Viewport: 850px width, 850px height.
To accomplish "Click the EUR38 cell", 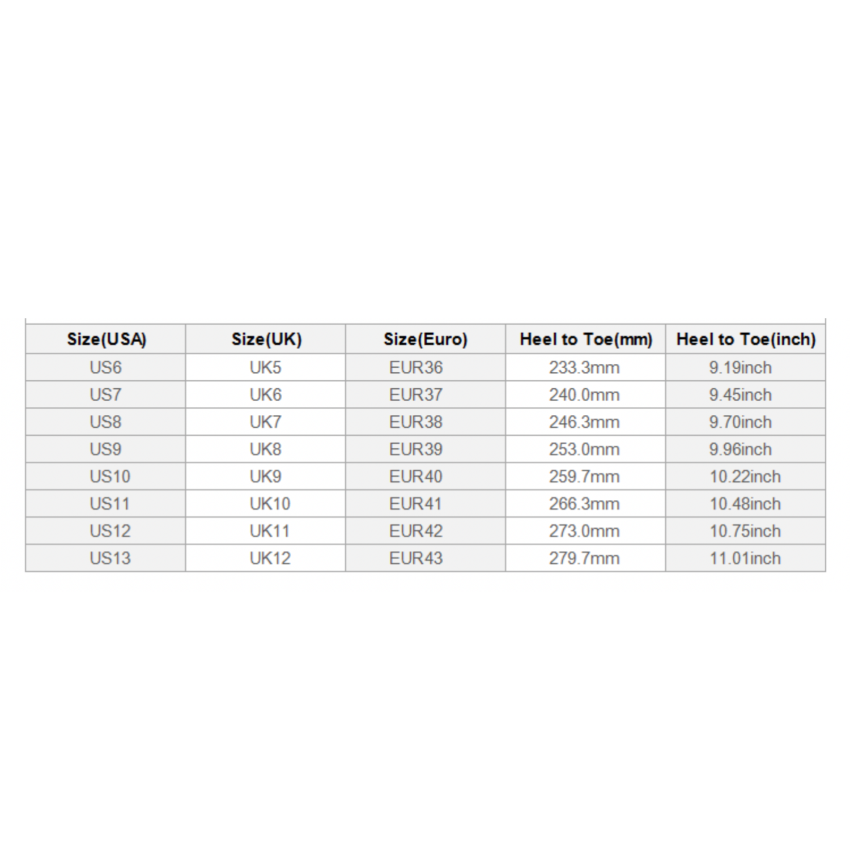I will pyautogui.click(x=415, y=422).
